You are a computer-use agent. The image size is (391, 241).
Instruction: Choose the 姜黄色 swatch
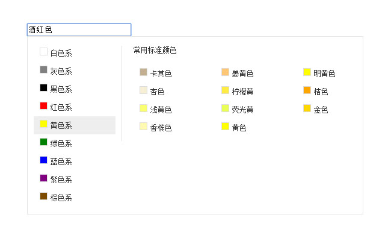click(x=238, y=74)
